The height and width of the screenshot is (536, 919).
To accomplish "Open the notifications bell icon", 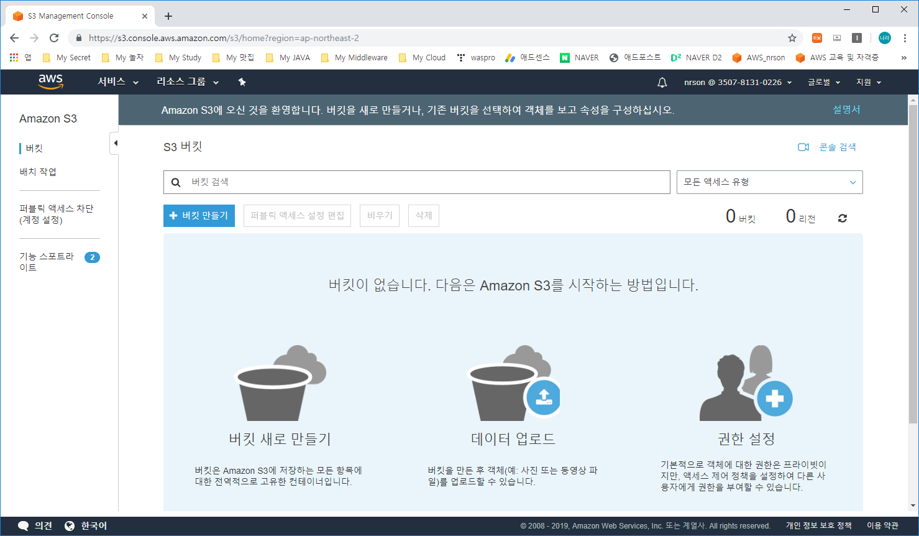I will click(x=662, y=82).
